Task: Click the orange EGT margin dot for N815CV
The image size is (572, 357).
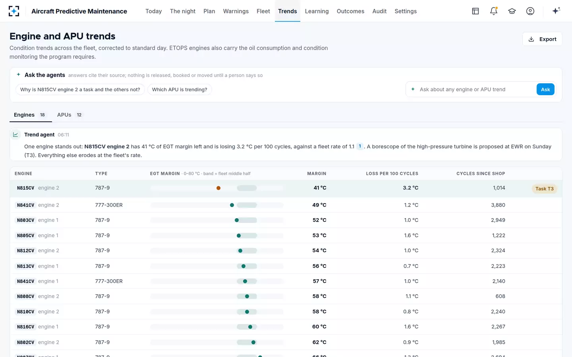Action: click(x=218, y=188)
